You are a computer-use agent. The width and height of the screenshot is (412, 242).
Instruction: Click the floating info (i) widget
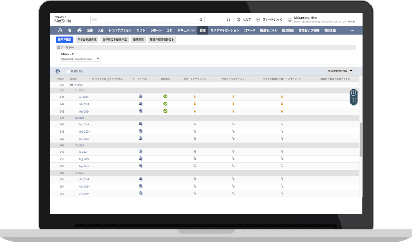(x=353, y=93)
